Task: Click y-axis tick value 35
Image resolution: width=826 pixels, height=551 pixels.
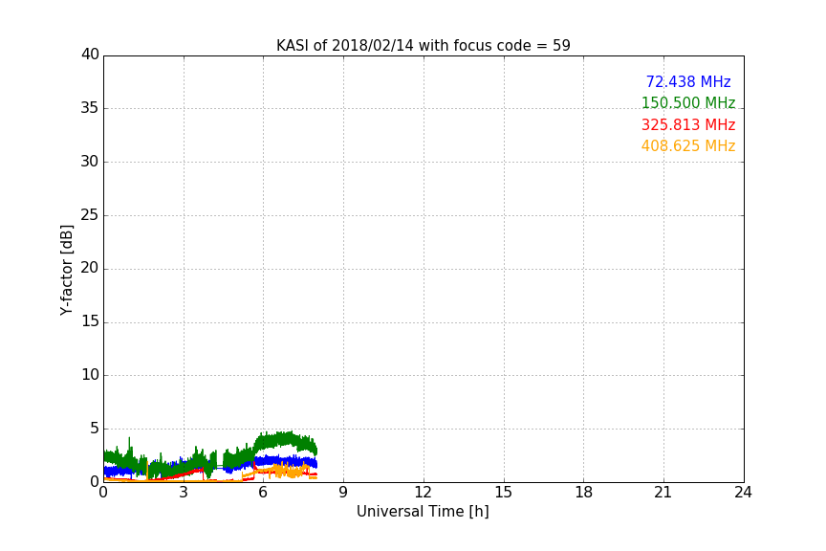Action: click(90, 108)
